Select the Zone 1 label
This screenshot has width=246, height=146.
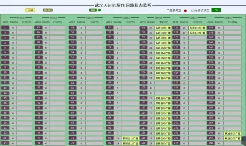point(5,28)
